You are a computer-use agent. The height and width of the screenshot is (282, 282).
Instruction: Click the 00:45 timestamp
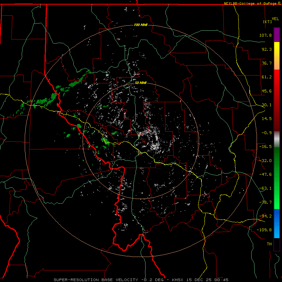222,280
